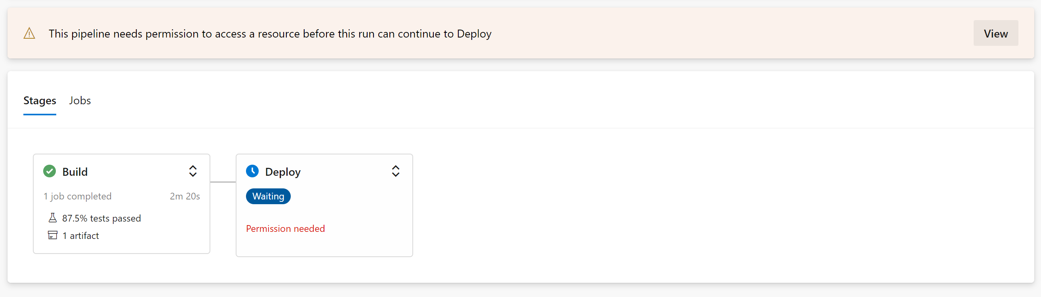The image size is (1041, 297).
Task: Click the green success checkmark on Build
Action: click(49, 171)
